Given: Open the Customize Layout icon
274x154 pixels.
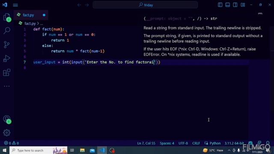Looking at the screenshot, I should point(243,5).
